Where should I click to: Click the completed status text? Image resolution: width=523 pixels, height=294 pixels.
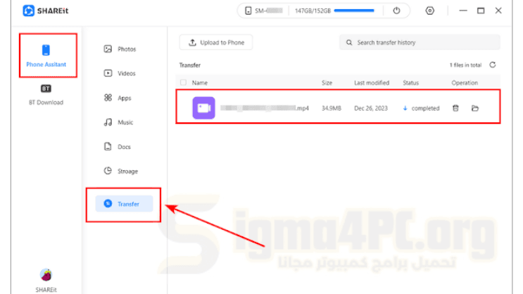425,108
